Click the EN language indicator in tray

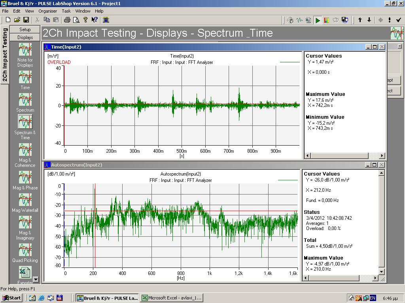coord(373,298)
